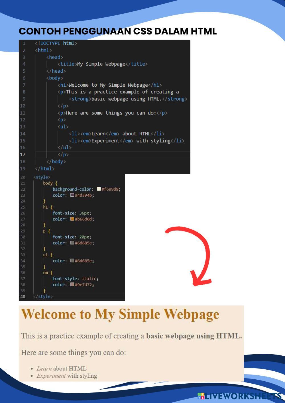Click the orange #b66d0d color swatch
Screen dimensions: 285x403
coord(72,219)
